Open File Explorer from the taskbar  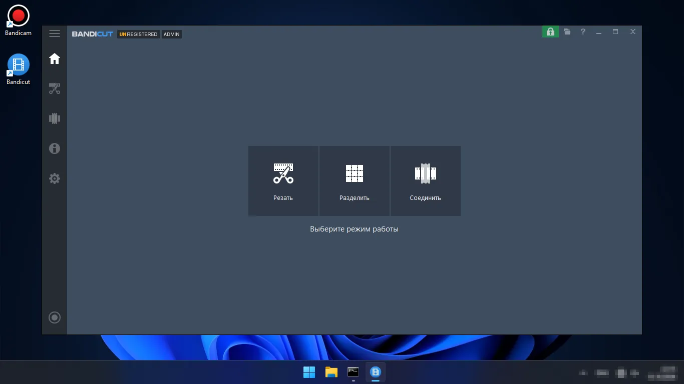coord(331,372)
